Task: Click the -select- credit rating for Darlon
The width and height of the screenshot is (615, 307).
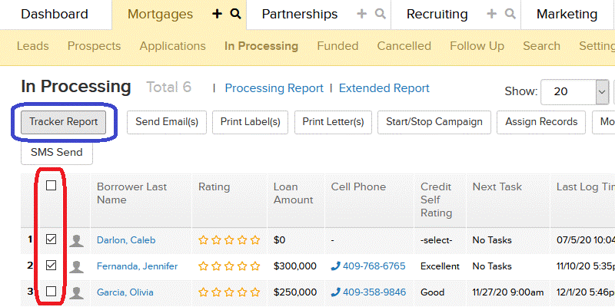Action: pyautogui.click(x=436, y=240)
